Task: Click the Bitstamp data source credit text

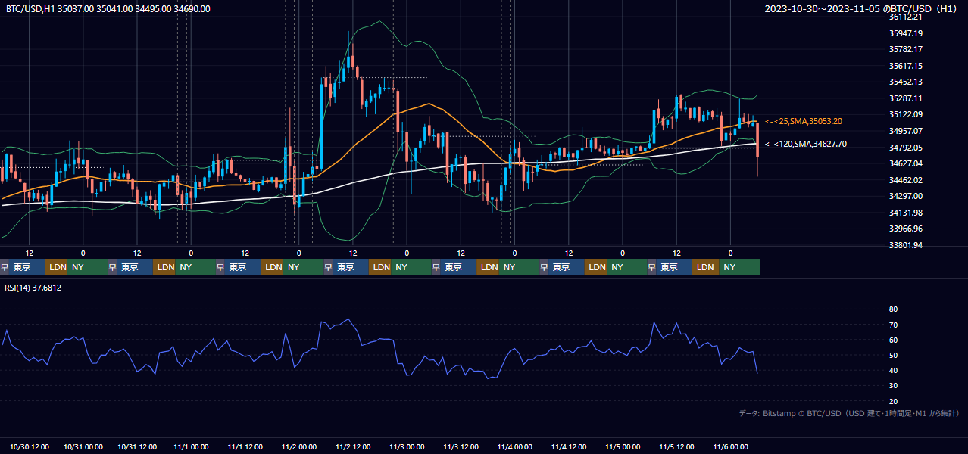Action: tap(849, 413)
